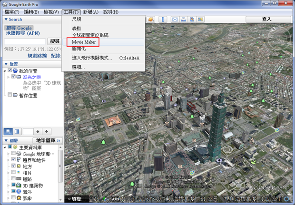Select the ruler tool in toolbar
The width and height of the screenshot is (295, 205).
coord(163,19)
